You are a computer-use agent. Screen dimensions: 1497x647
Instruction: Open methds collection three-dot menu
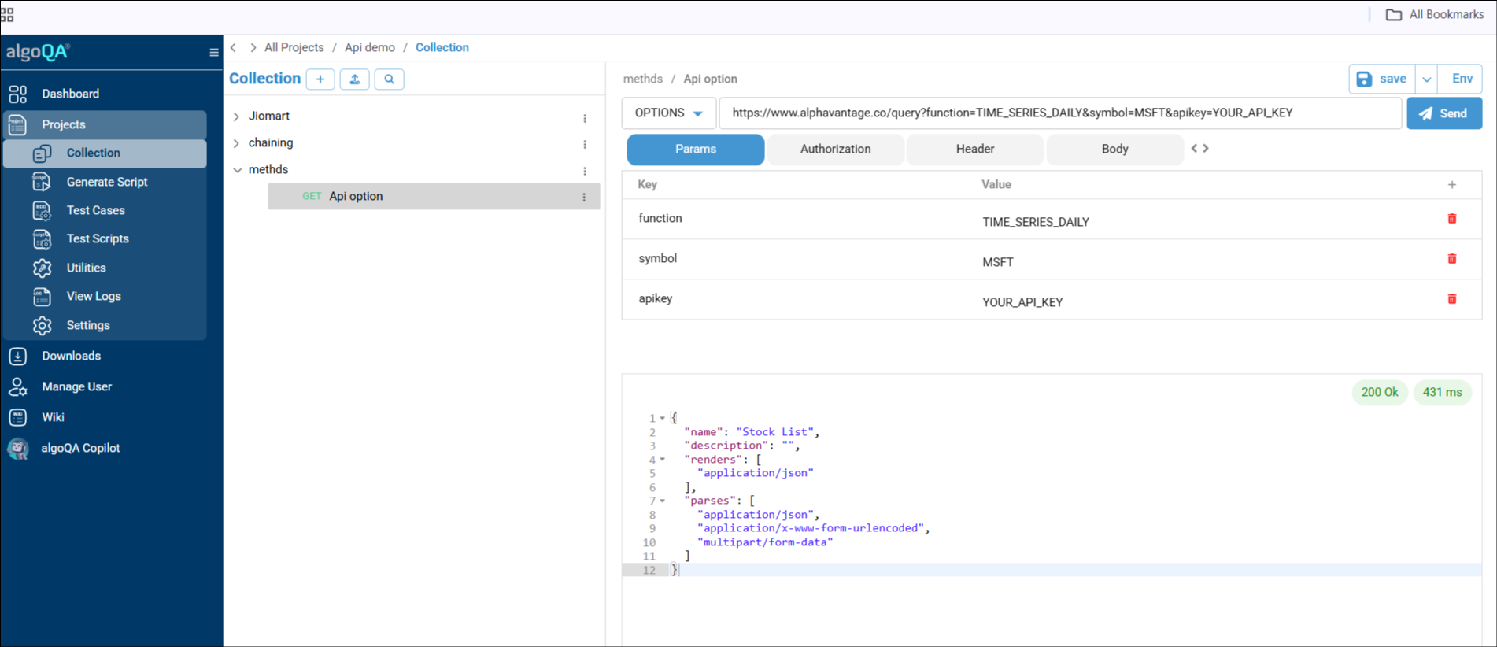585,172
